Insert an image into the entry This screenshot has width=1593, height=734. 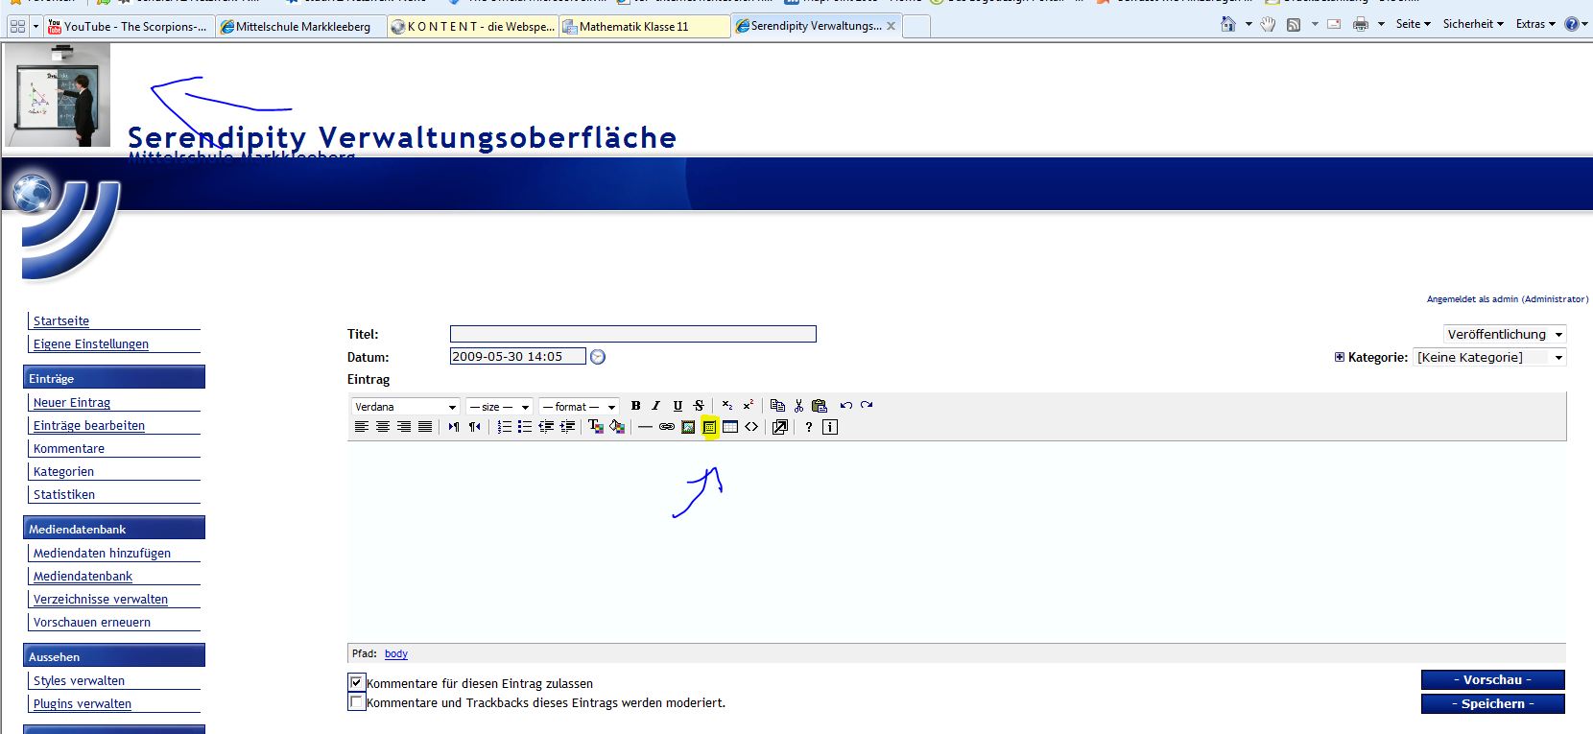click(x=688, y=427)
